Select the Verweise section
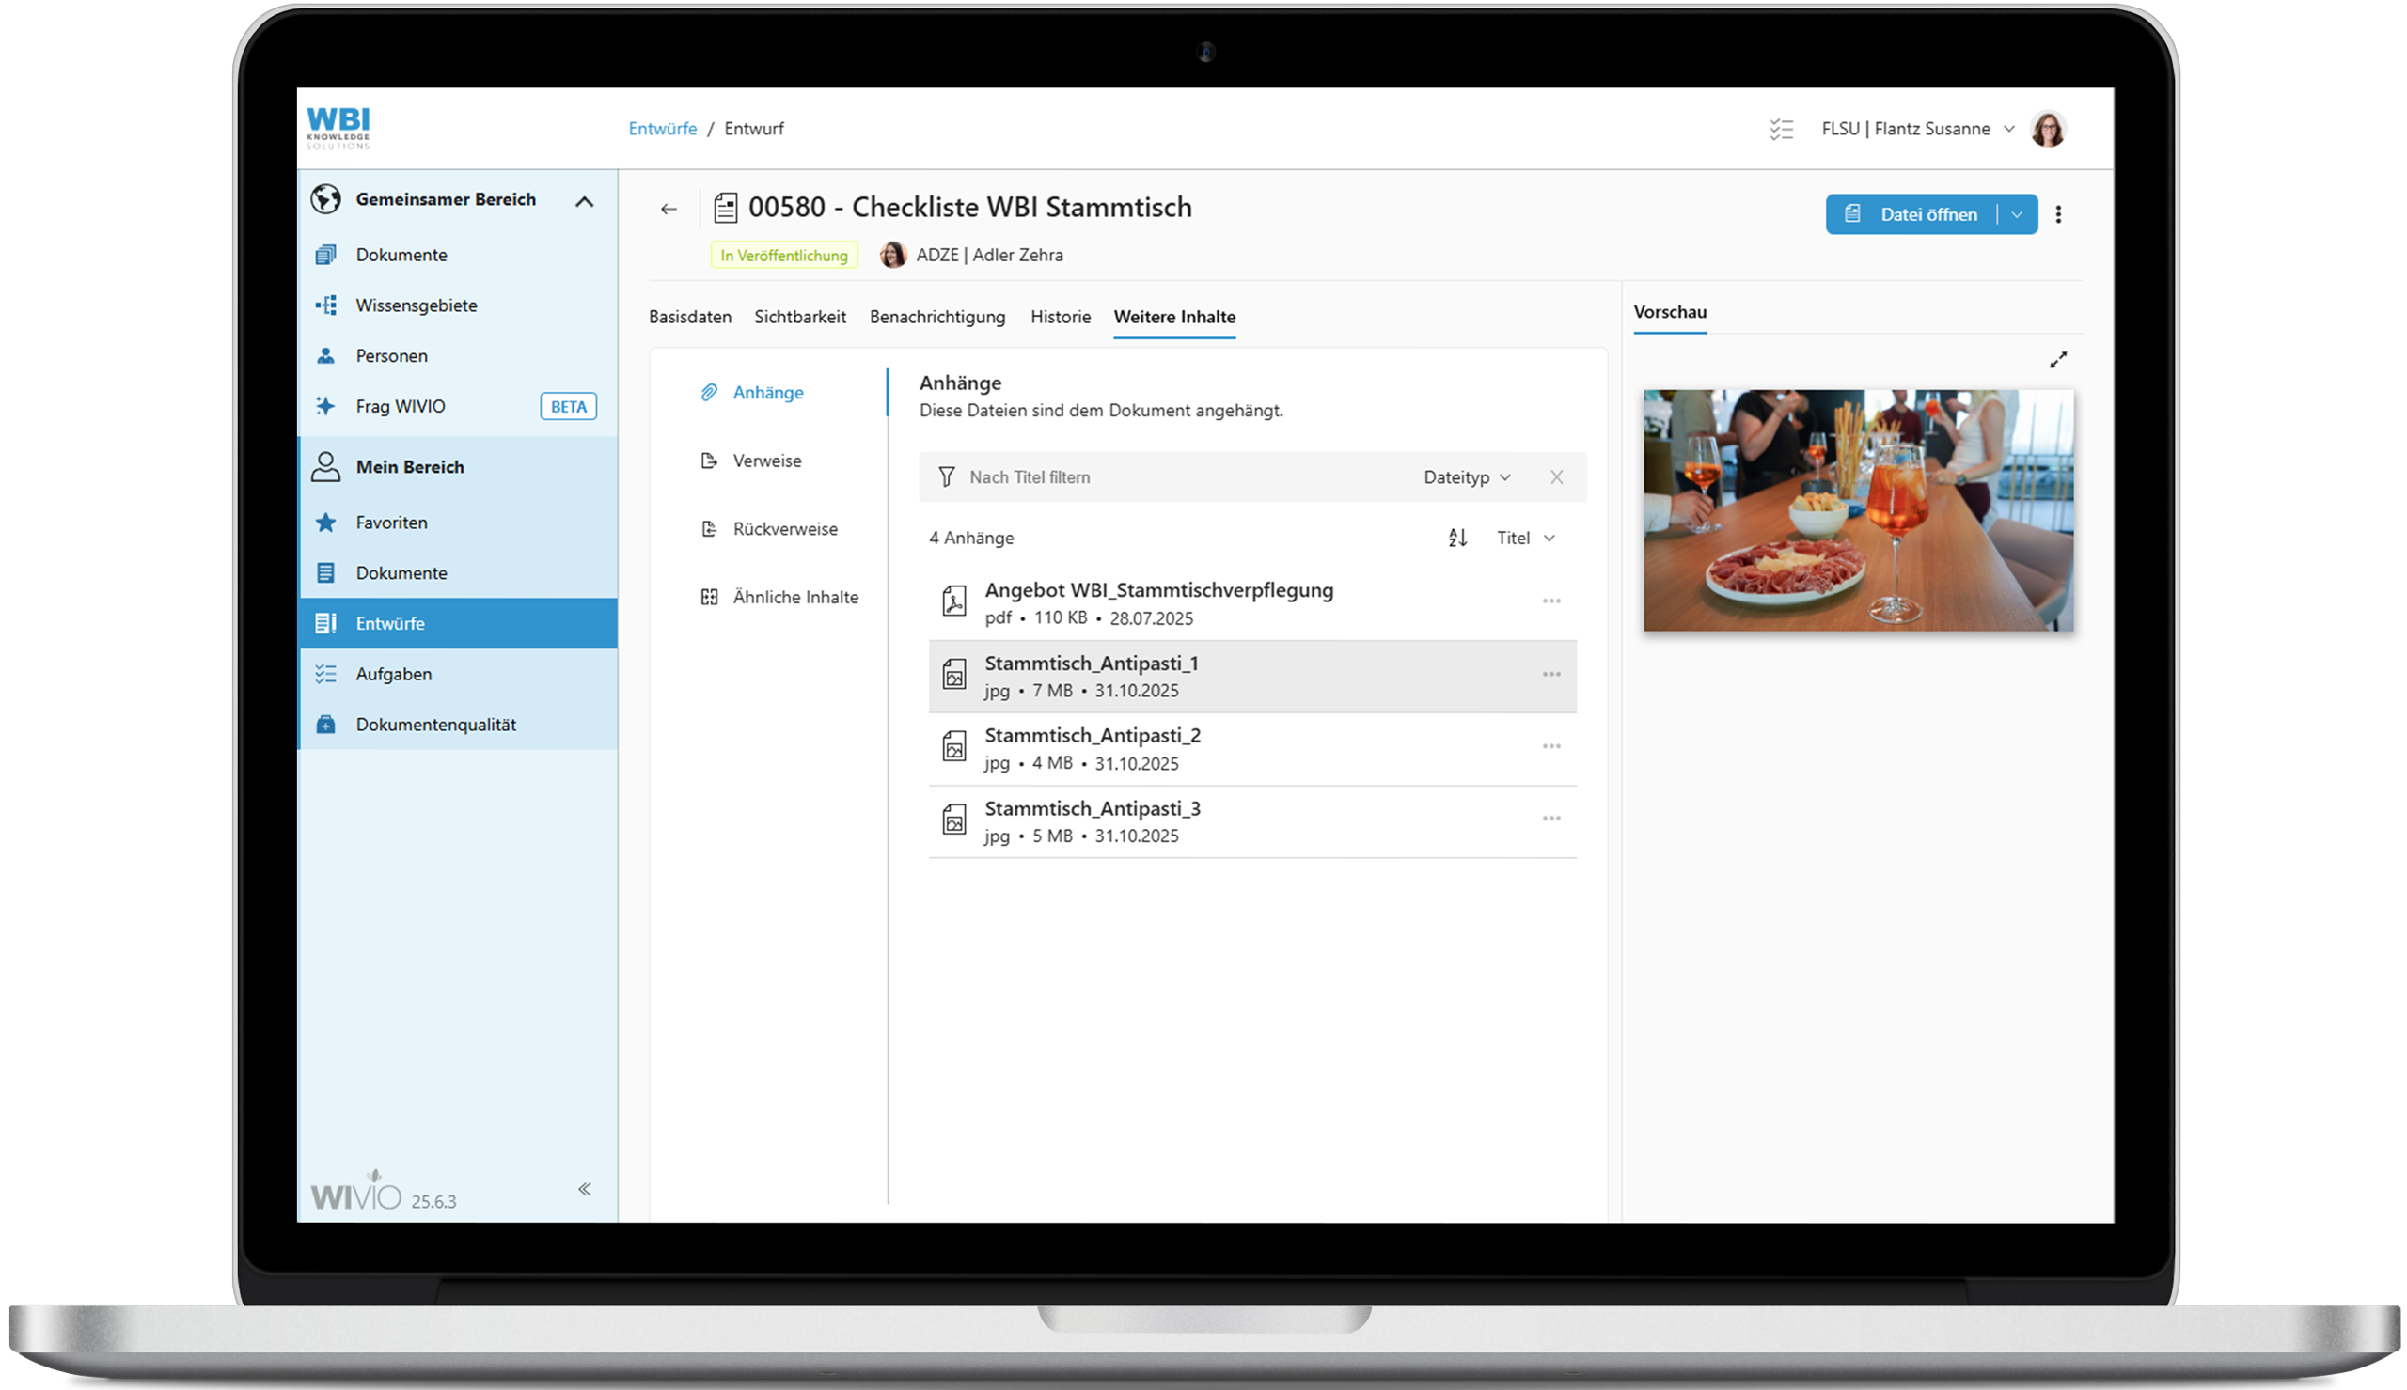The image size is (2407, 1390). [x=766, y=461]
